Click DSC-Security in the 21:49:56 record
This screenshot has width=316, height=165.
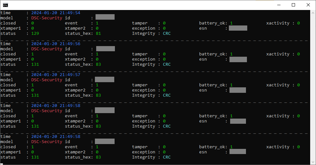(47, 49)
